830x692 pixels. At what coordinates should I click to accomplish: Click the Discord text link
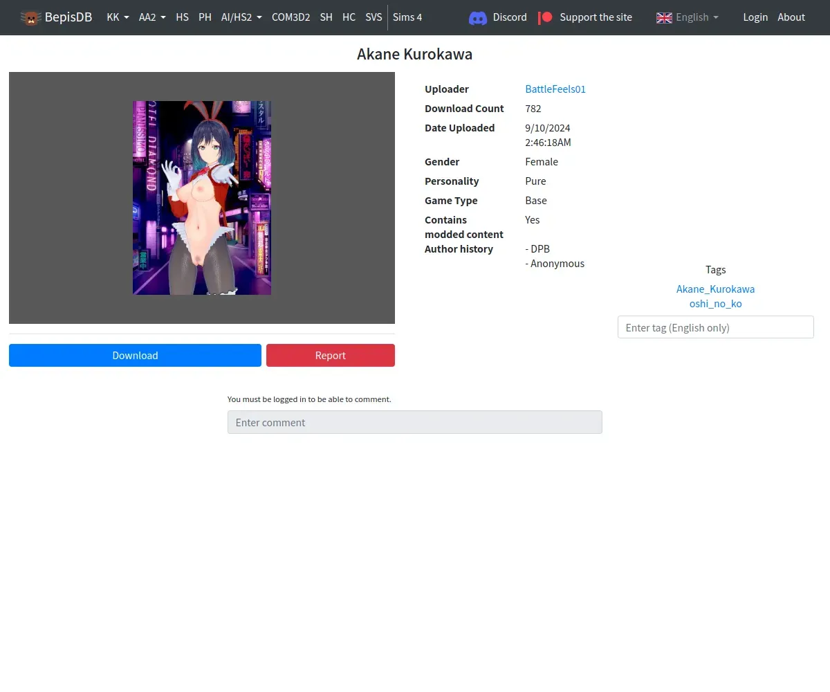coord(510,17)
